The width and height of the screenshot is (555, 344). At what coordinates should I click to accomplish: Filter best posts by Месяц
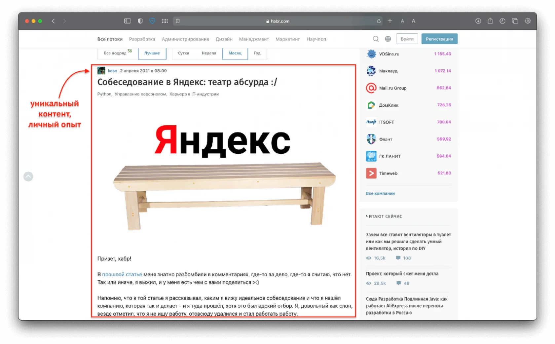[x=235, y=53]
